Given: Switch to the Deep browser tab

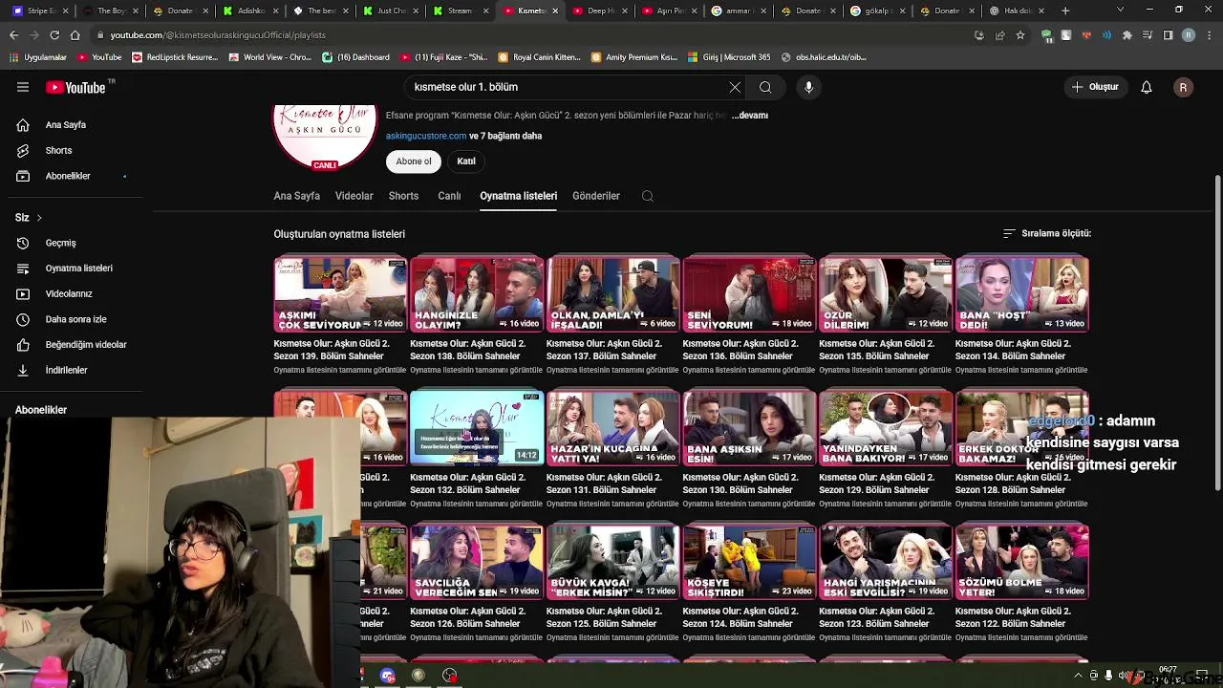Looking at the screenshot, I should (x=599, y=11).
